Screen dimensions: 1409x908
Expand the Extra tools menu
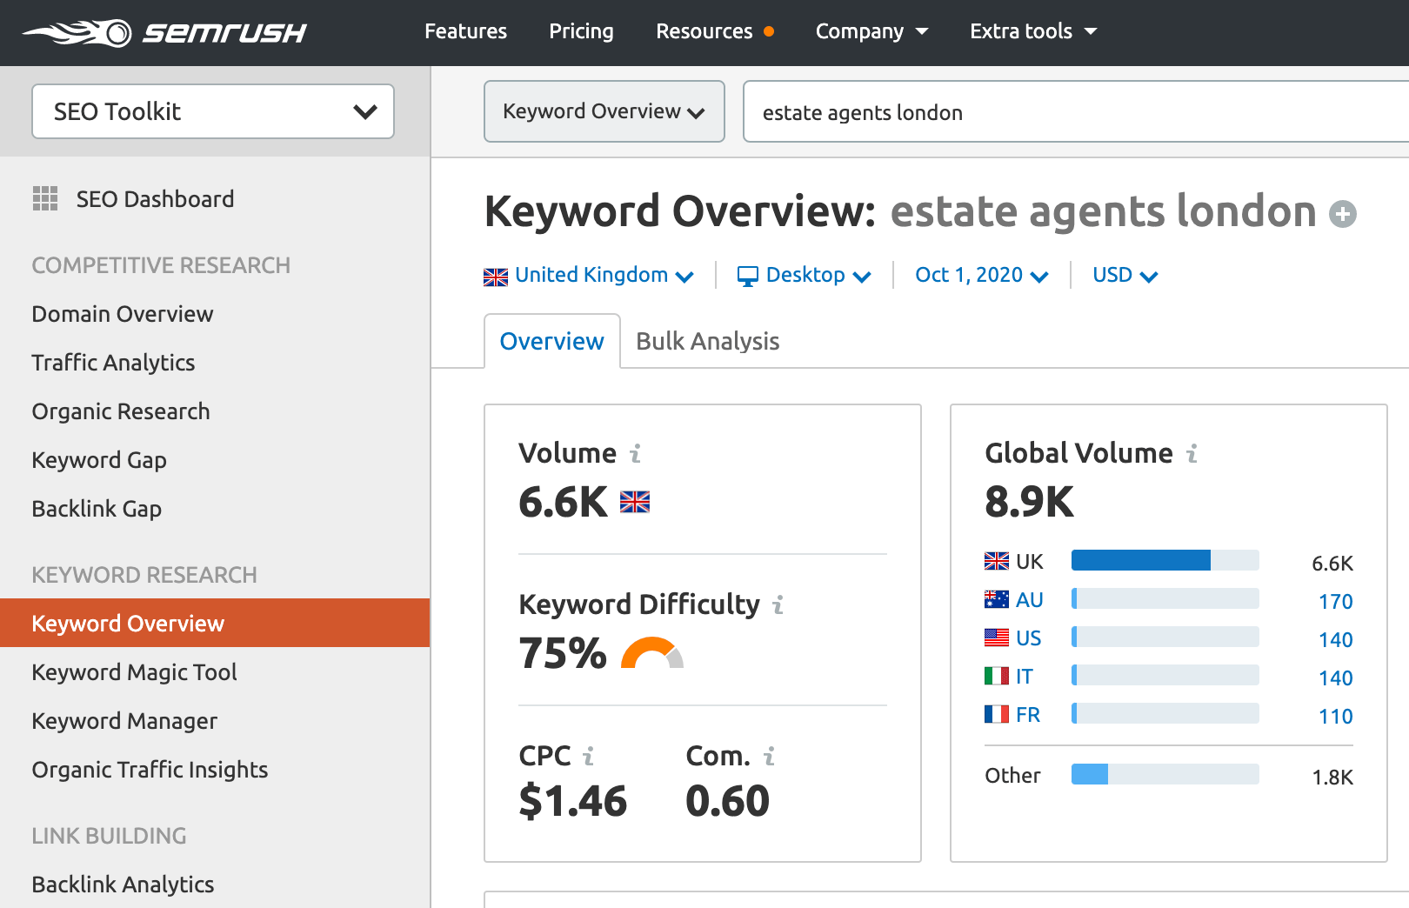click(1033, 31)
